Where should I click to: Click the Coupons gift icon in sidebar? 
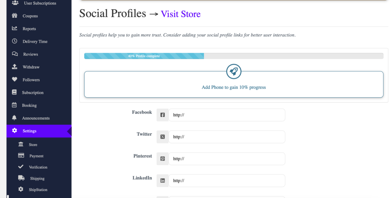point(14,16)
